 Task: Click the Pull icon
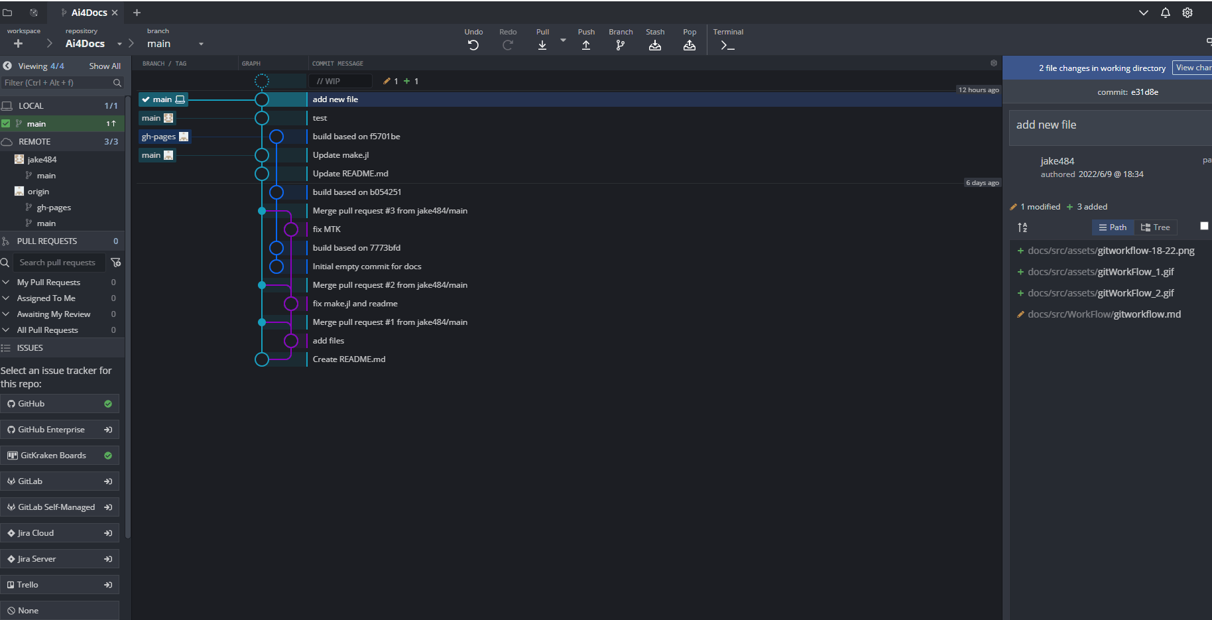click(542, 45)
